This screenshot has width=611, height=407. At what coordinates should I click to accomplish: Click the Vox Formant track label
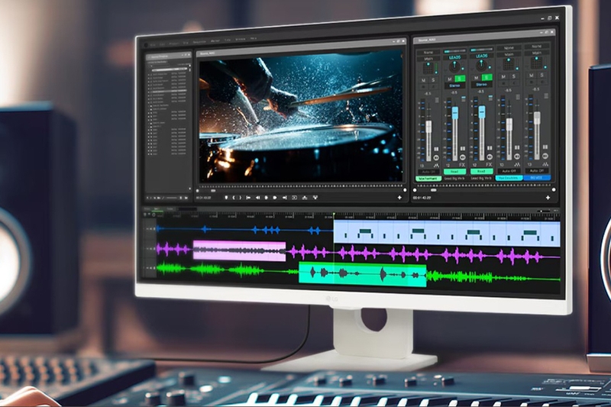pyautogui.click(x=428, y=179)
